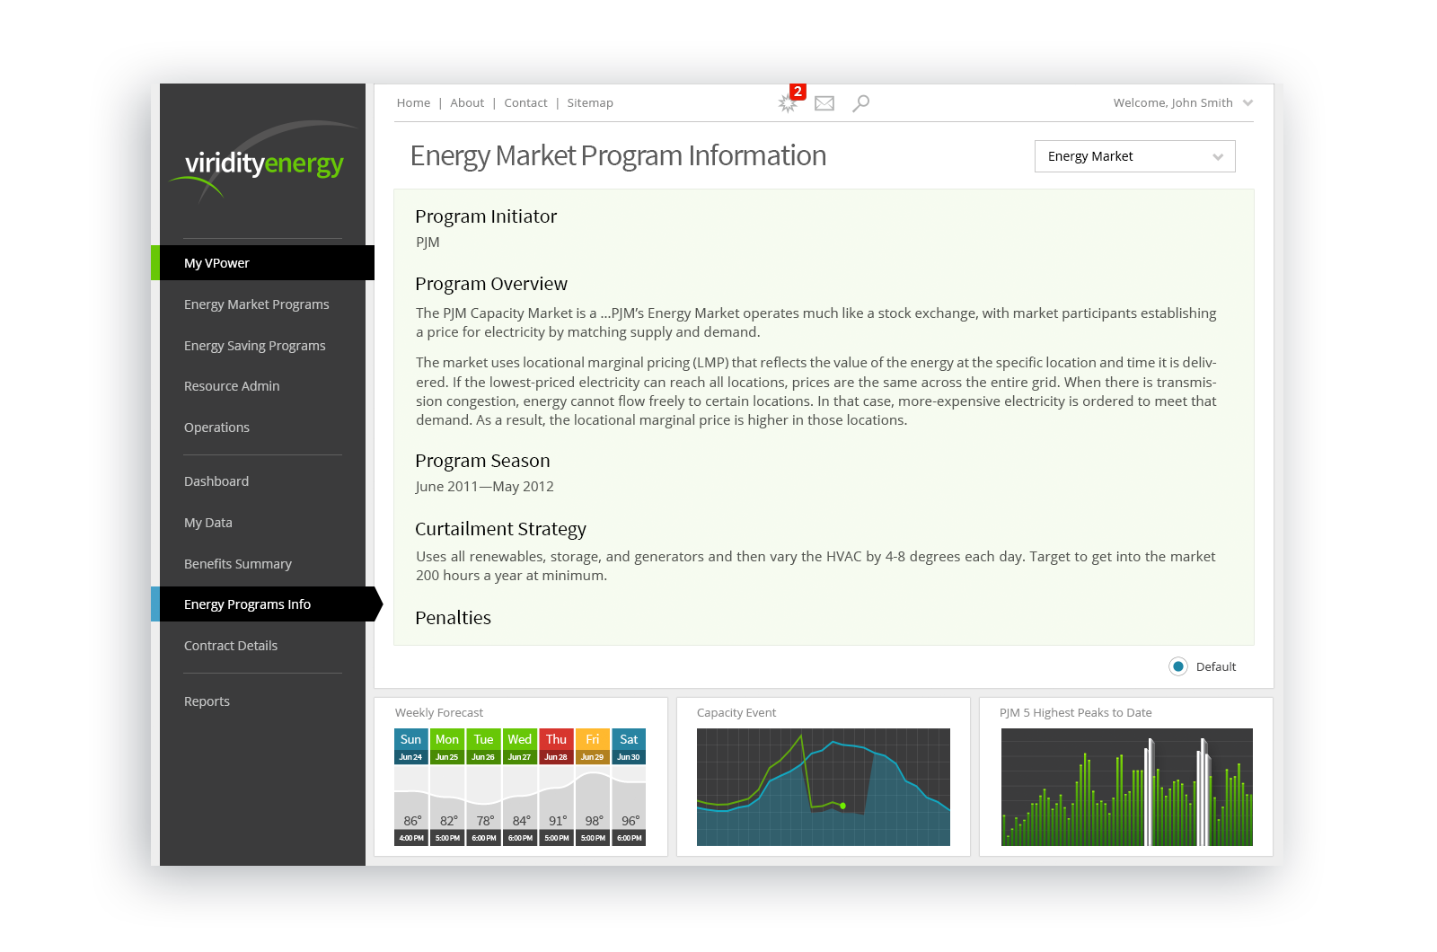Expand the Welcome John Smith user menu arrow
This screenshot has width=1437, height=952.
point(1247,103)
